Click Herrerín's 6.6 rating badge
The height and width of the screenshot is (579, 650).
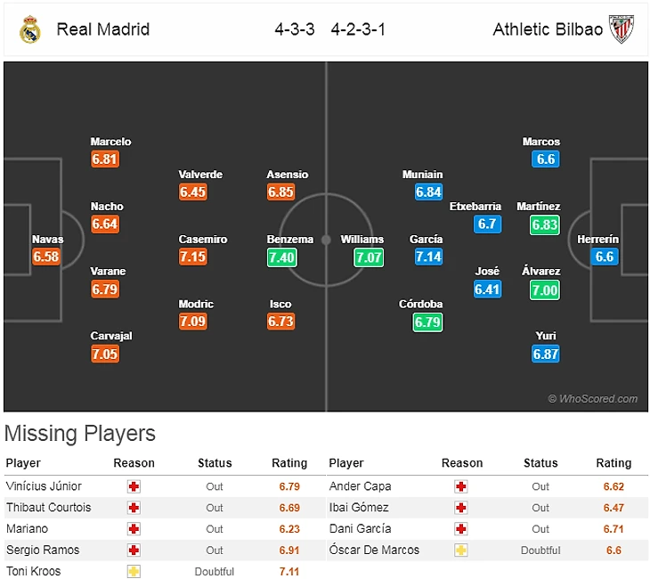click(604, 257)
